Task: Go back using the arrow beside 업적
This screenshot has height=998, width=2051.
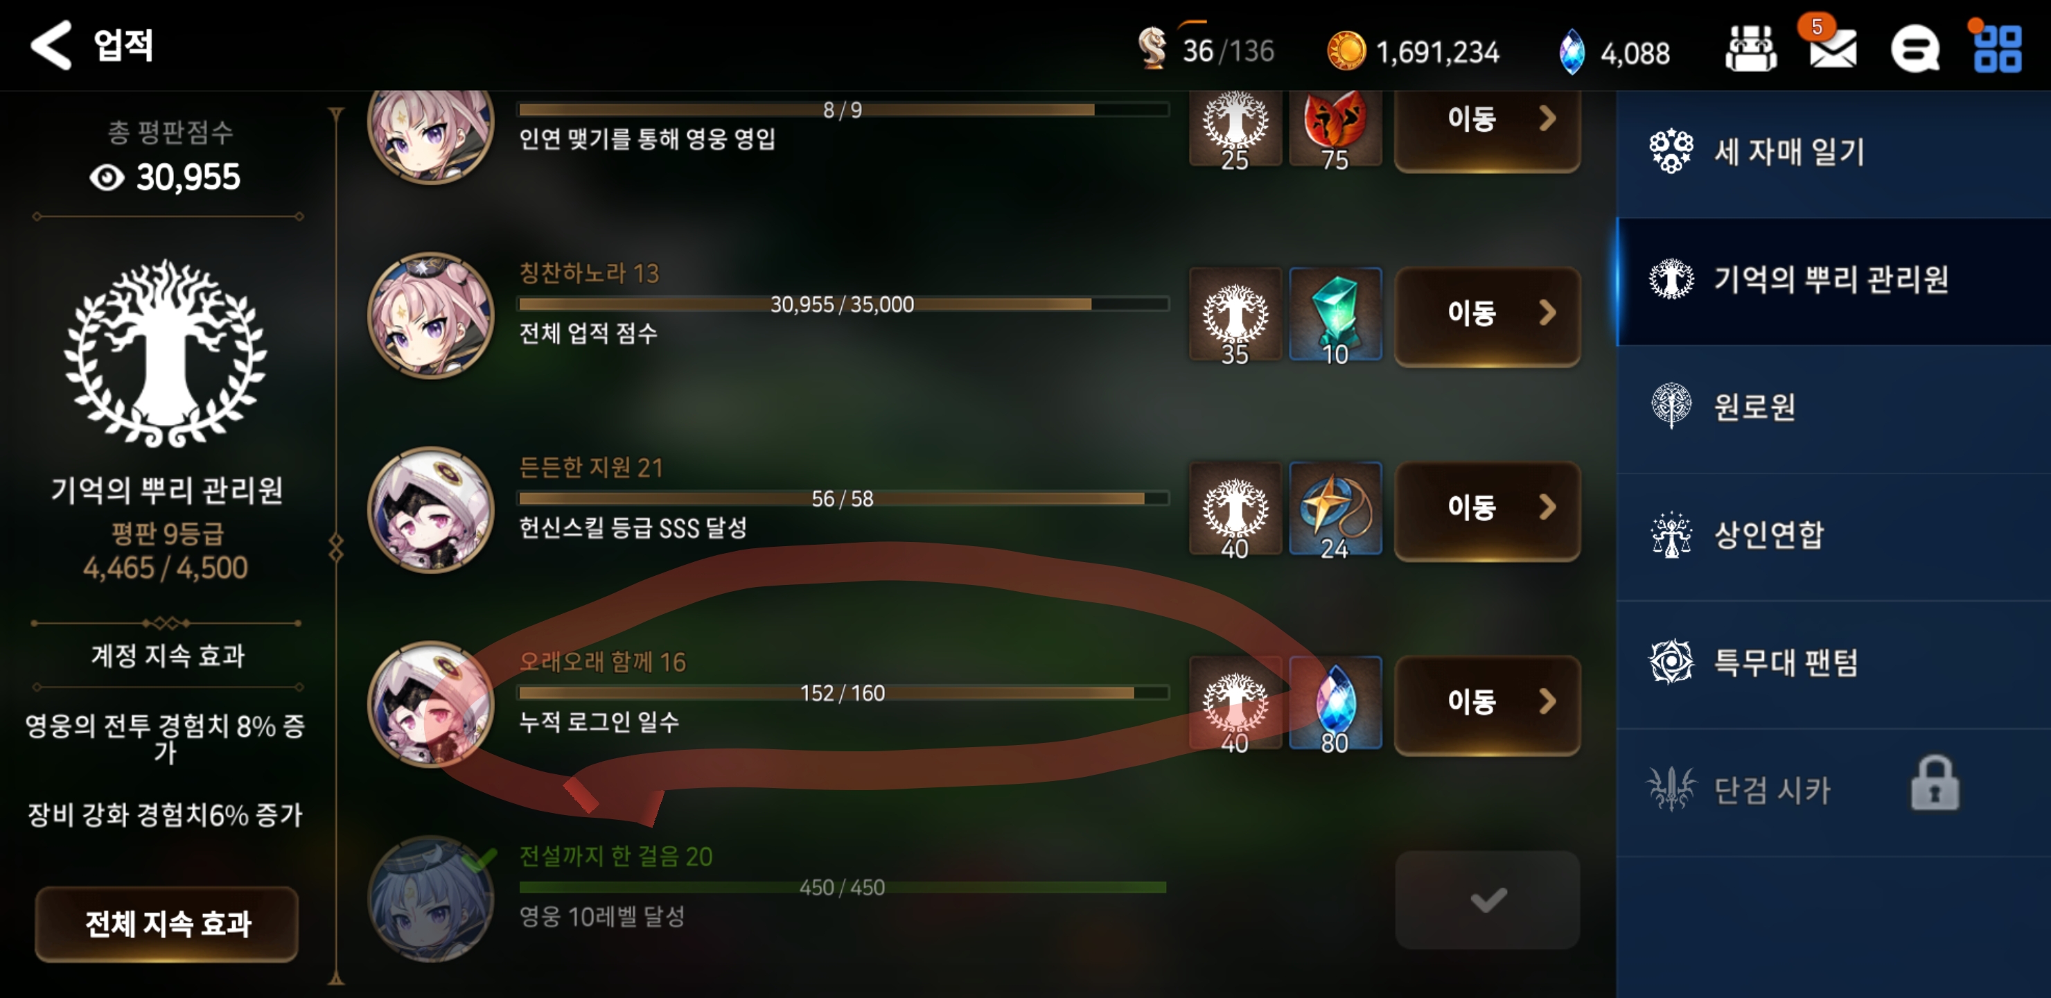Action: (x=52, y=46)
